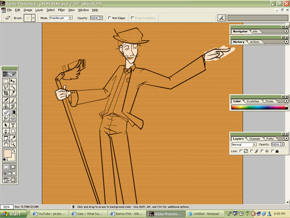Toggle the Erase to History checkbox
The height and width of the screenshot is (218, 290).
(x=133, y=18)
